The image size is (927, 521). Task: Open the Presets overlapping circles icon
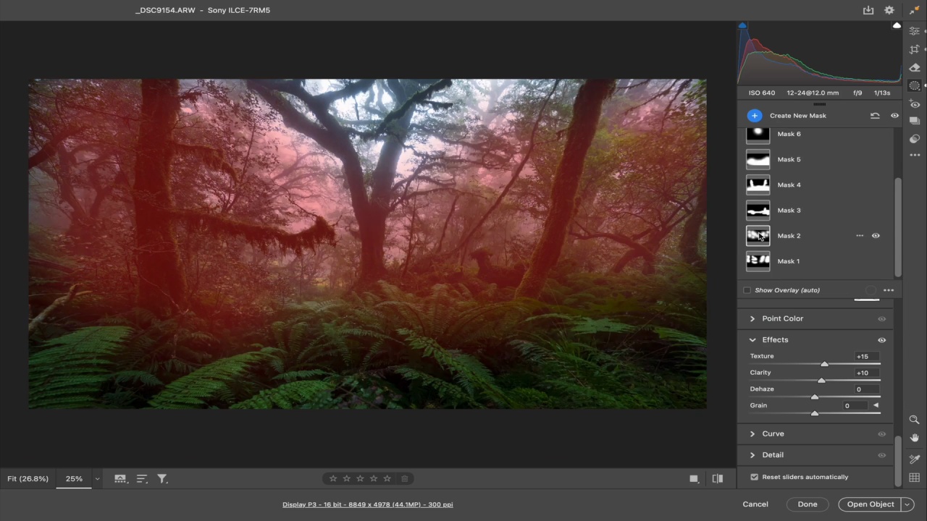[x=915, y=138]
